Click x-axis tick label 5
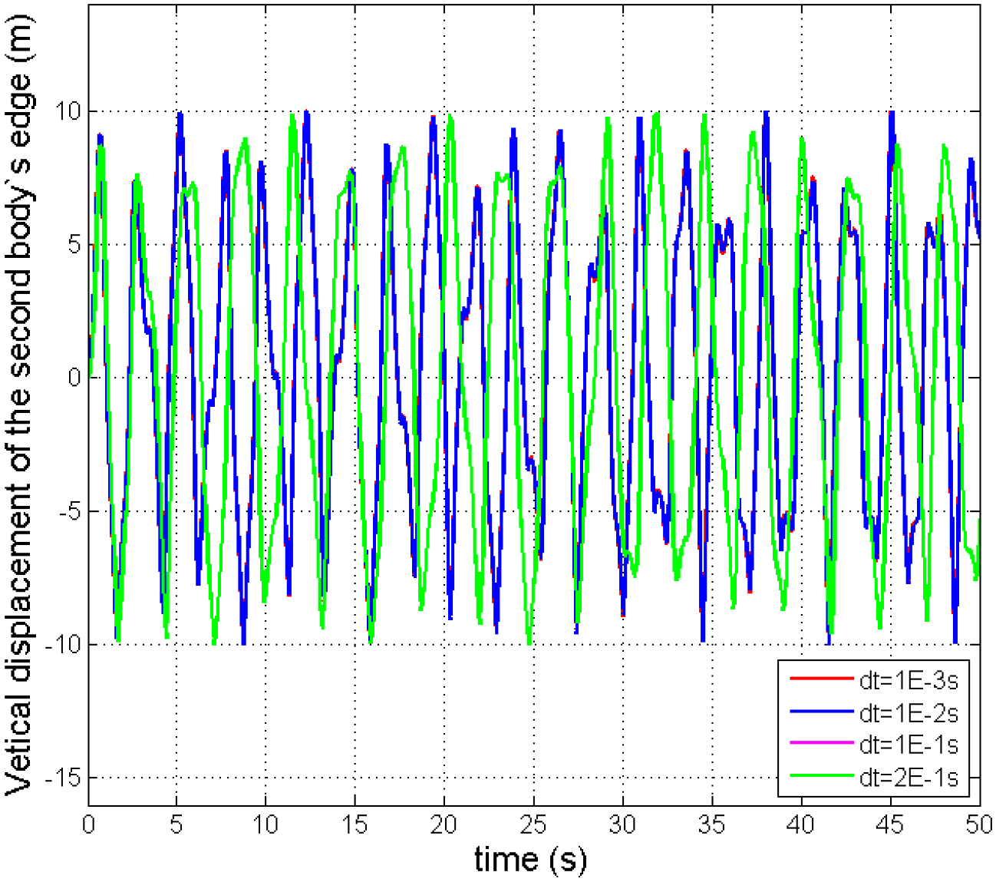 [x=176, y=825]
